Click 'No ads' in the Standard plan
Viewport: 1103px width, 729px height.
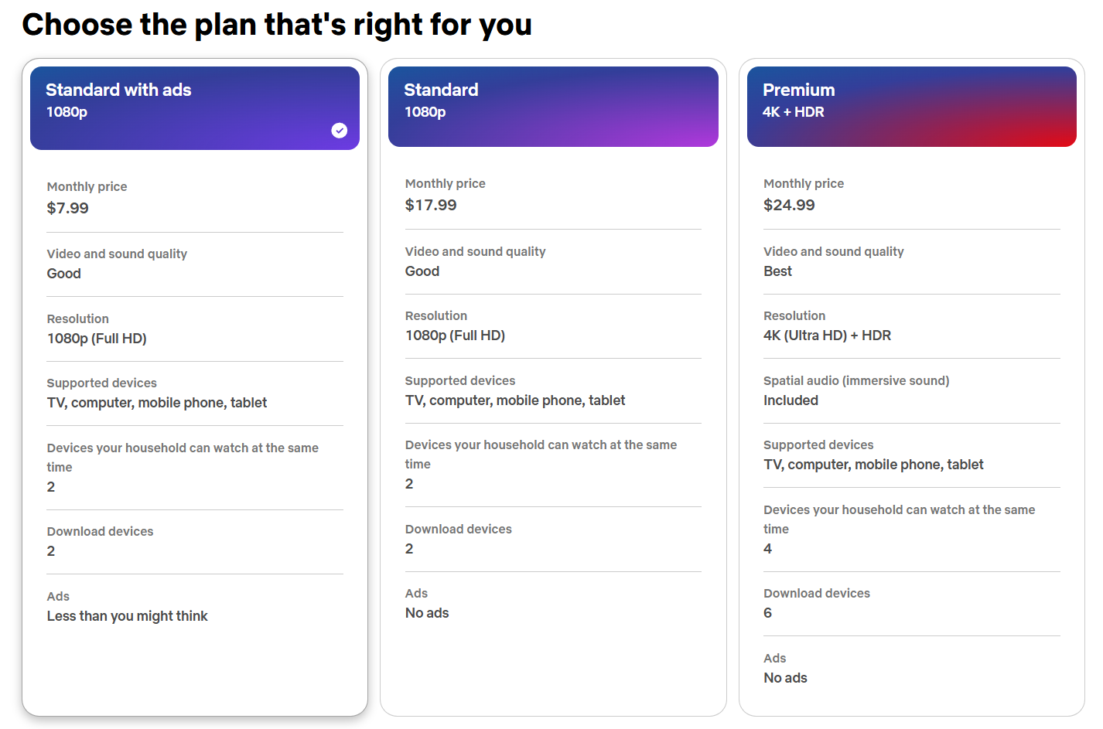[x=427, y=613]
